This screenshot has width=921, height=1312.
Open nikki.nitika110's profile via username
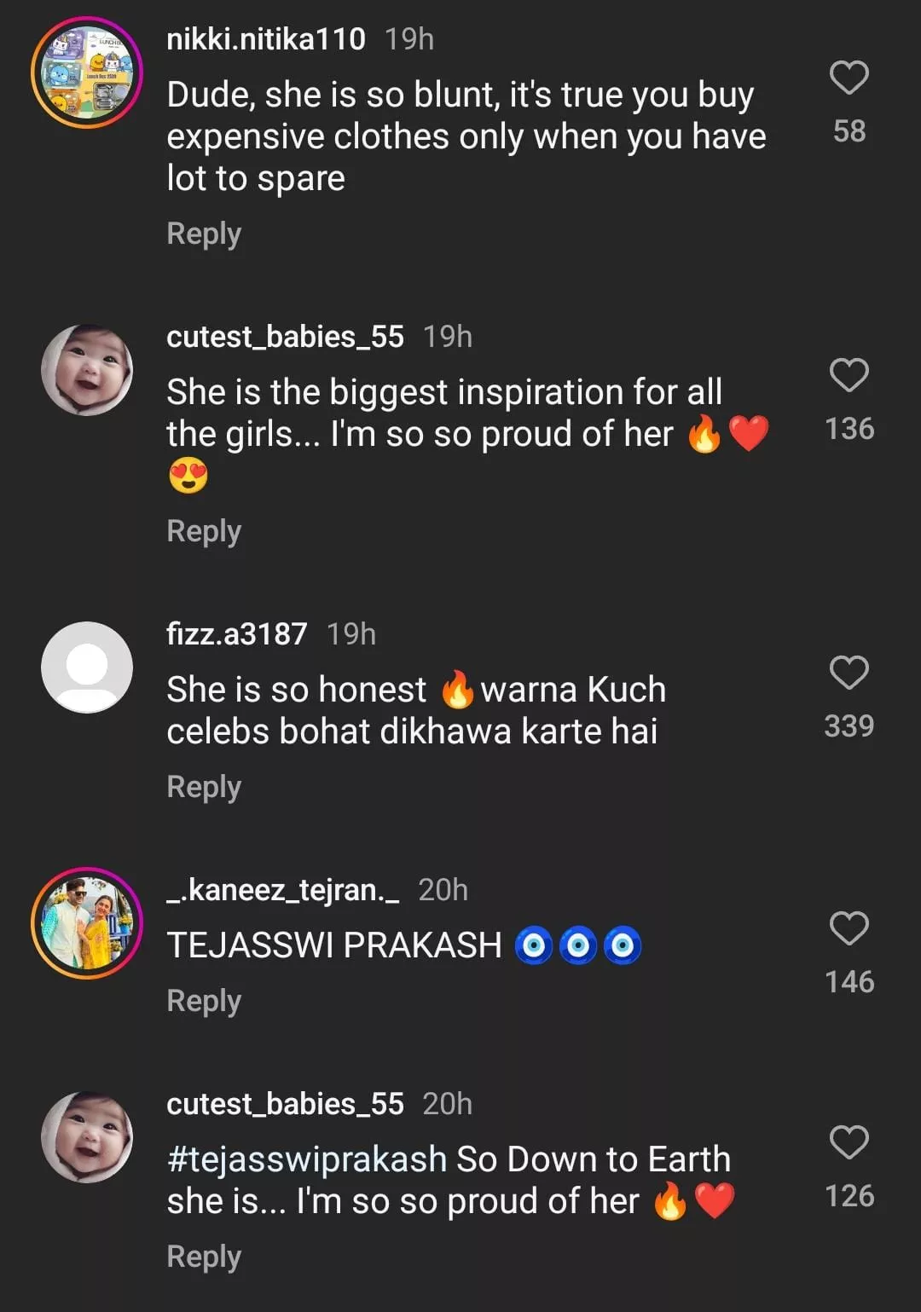[x=265, y=39]
